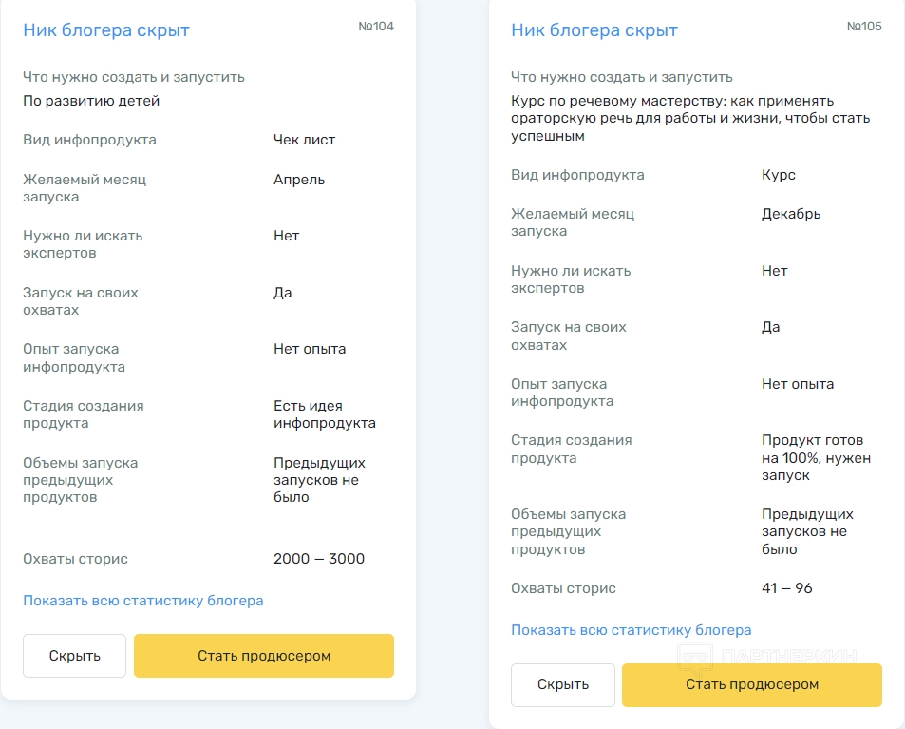Click the Партнеркин watermark logo icon
This screenshot has width=905, height=729.
[694, 656]
